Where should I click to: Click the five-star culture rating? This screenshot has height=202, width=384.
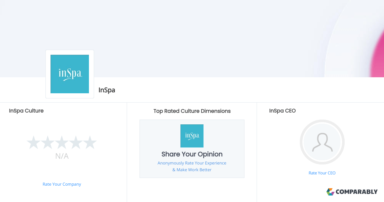pos(62,142)
